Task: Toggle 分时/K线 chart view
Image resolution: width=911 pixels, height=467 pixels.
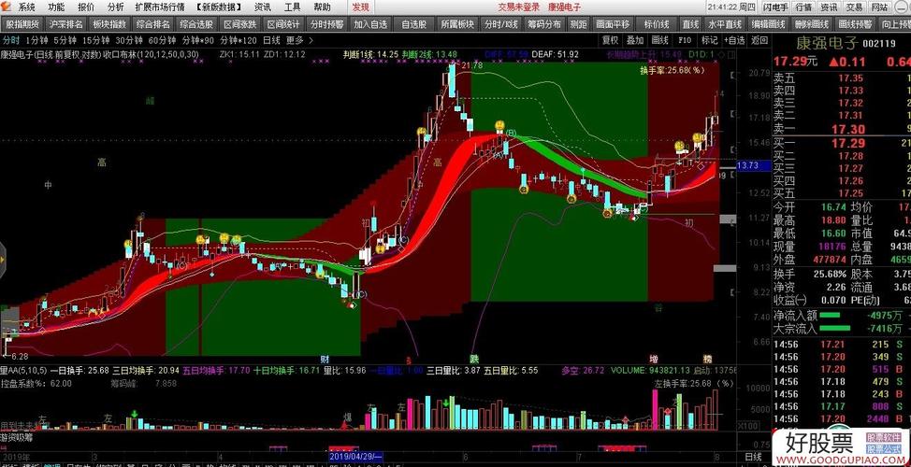Action: click(500, 24)
